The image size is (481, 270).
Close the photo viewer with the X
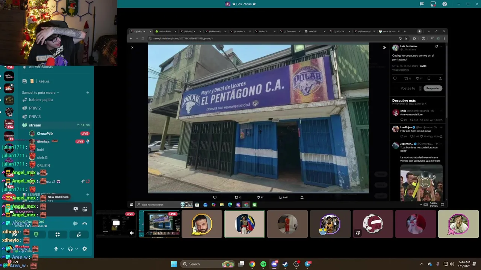132,48
